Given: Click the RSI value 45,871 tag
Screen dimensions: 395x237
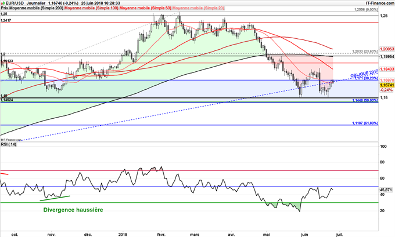Looking at the screenshot, I should click(386, 190).
